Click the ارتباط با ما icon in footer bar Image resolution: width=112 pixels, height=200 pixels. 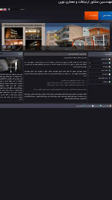[x=93, y=106]
